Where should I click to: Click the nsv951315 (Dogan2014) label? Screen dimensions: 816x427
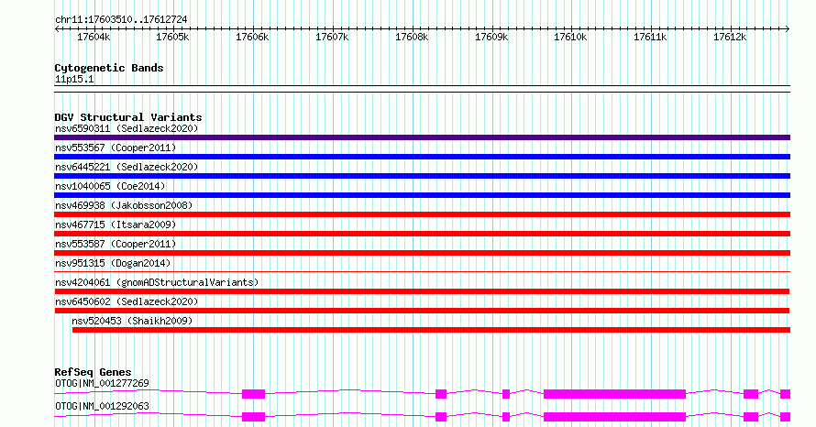point(113,263)
